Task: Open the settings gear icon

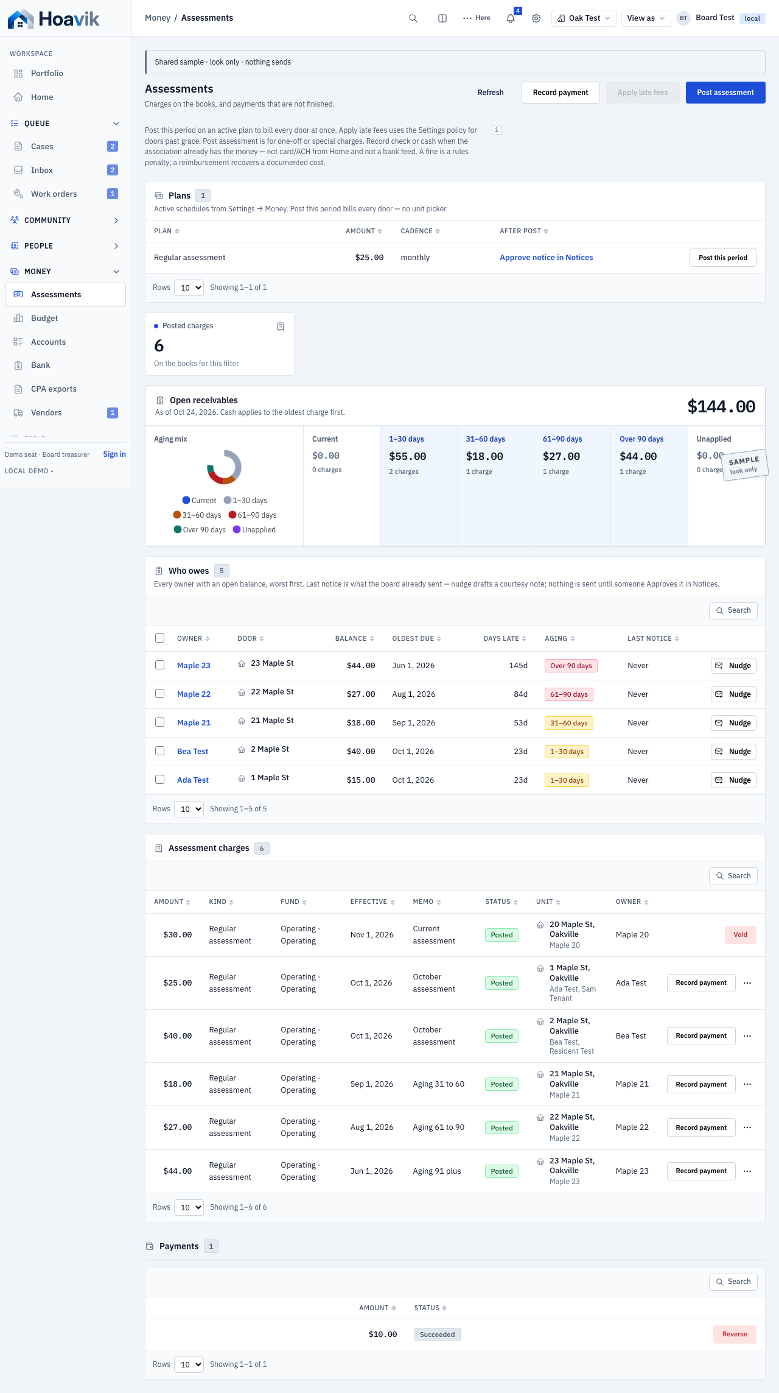Action: [536, 18]
